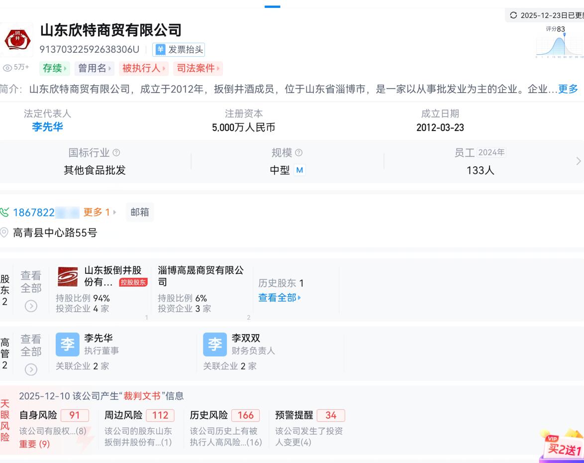Open the 发票抬头 invoice title button
The image size is (584, 463).
pyautogui.click(x=179, y=49)
